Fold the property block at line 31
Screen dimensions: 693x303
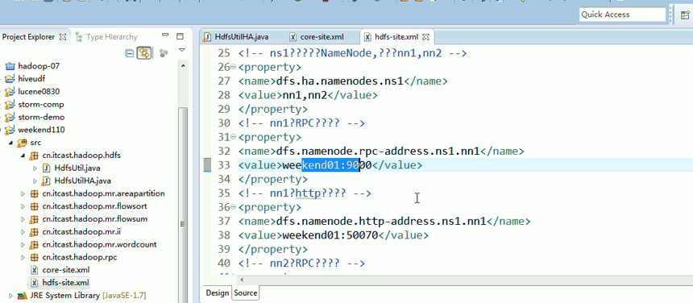[233, 137]
